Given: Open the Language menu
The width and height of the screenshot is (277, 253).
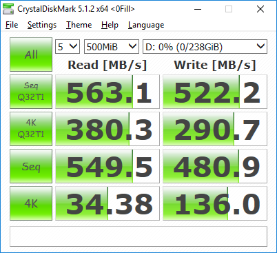Looking at the screenshot, I should click(146, 25).
